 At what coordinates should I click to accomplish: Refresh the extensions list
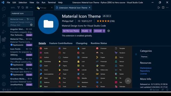[x=23, y=7]
